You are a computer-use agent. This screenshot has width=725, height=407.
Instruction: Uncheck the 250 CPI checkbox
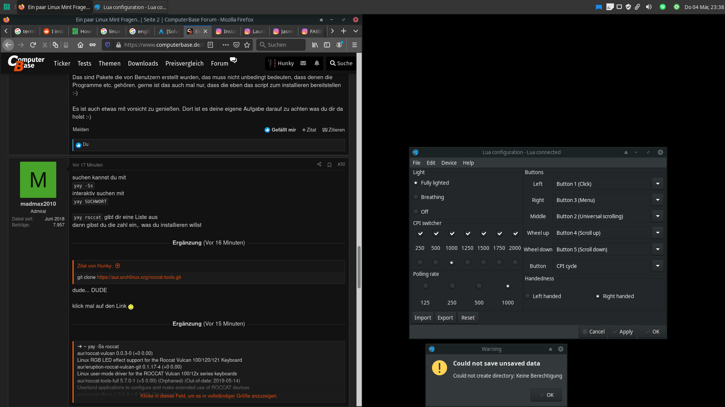point(420,234)
